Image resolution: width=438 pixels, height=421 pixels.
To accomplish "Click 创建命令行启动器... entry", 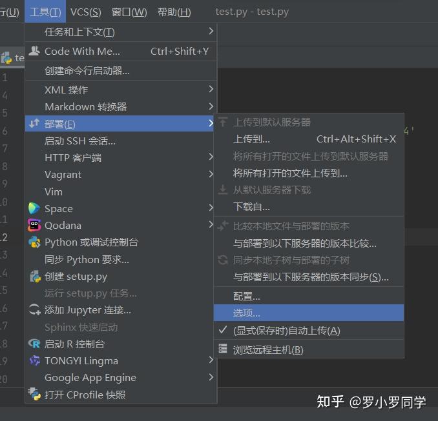I will [121, 70].
